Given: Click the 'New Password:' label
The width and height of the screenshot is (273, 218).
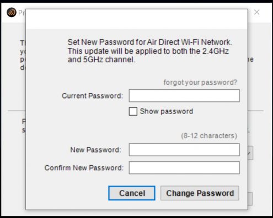Looking at the screenshot, I should click(x=95, y=150).
